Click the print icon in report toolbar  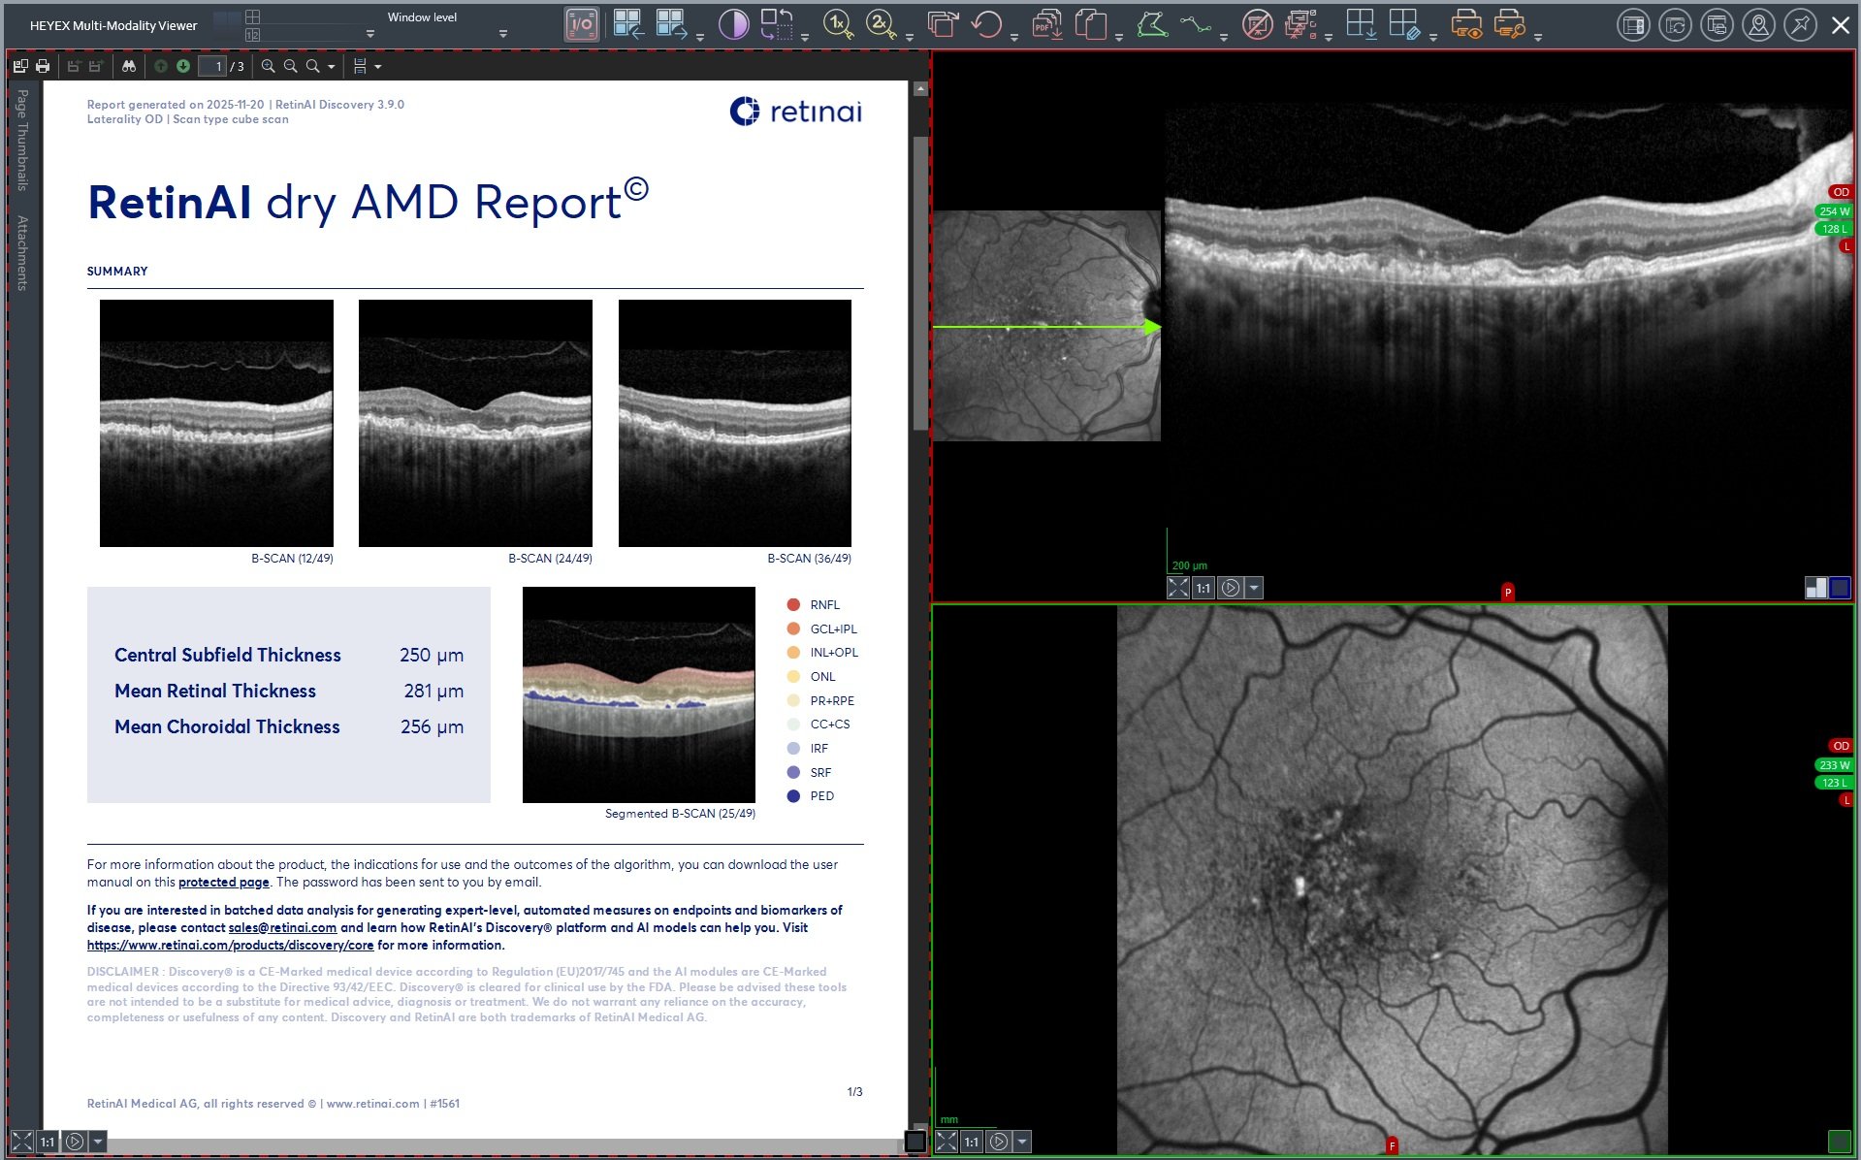click(x=43, y=66)
